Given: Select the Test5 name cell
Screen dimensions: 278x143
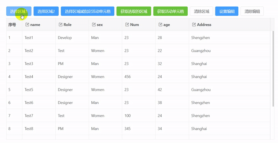Looking at the screenshot, I should [x=39, y=90].
